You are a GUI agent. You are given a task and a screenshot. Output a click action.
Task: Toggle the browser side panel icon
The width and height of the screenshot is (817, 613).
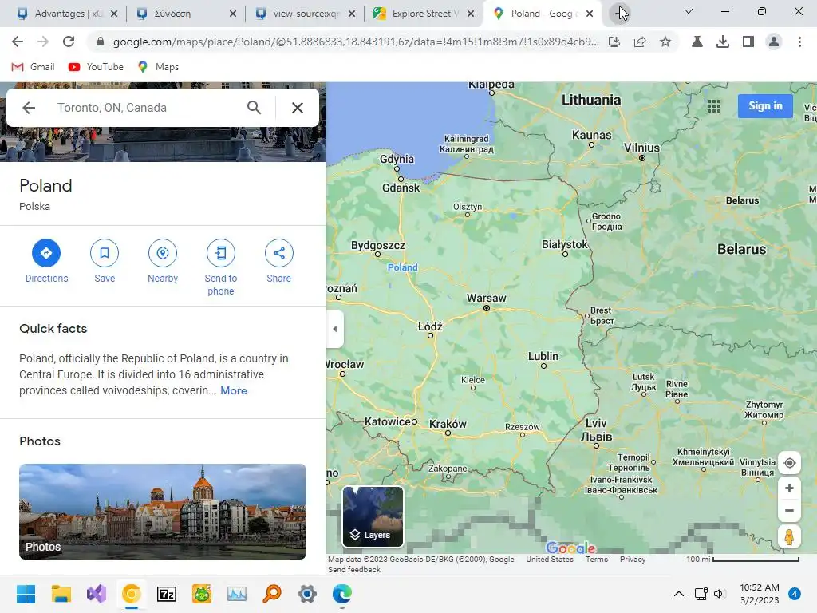click(748, 42)
